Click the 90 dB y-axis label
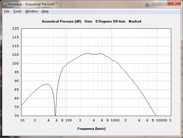Screen dimensions: 183x138 17,81
